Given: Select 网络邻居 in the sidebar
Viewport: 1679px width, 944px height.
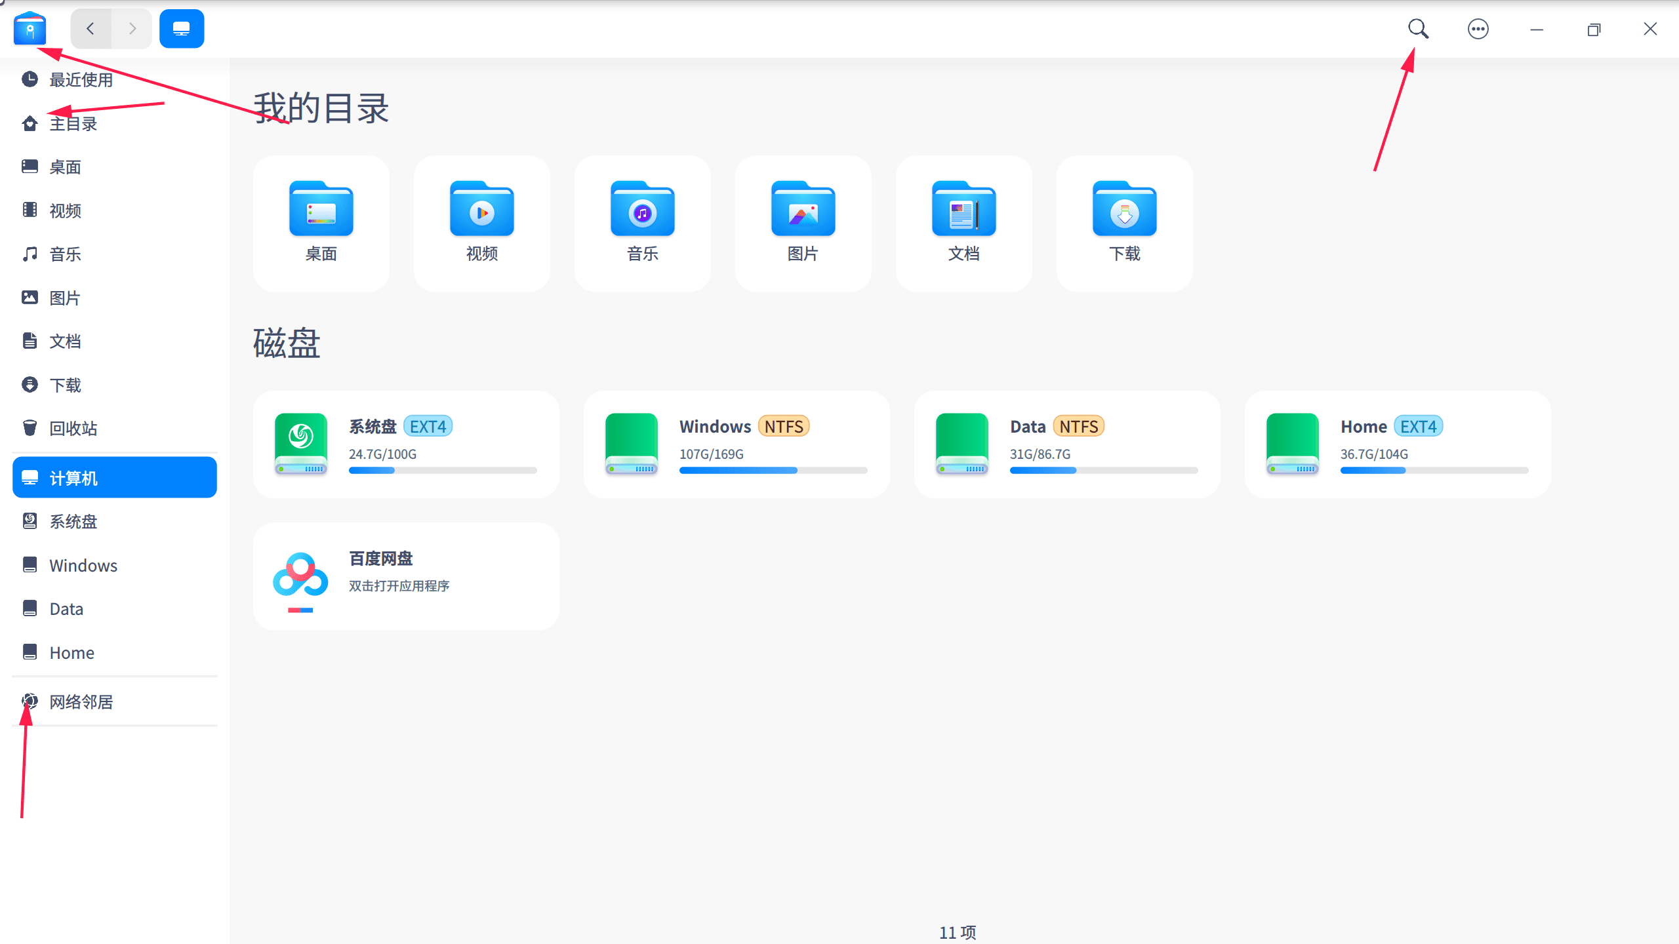Looking at the screenshot, I should click(81, 701).
